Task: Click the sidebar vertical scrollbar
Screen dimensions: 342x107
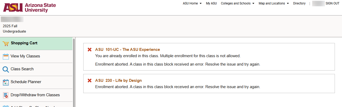Action: coord(74,71)
